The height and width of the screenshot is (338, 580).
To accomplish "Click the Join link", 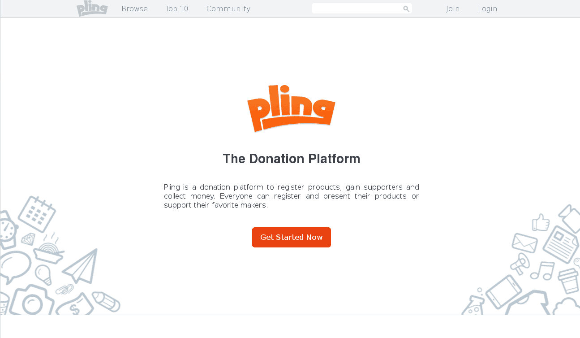I will tap(453, 9).
